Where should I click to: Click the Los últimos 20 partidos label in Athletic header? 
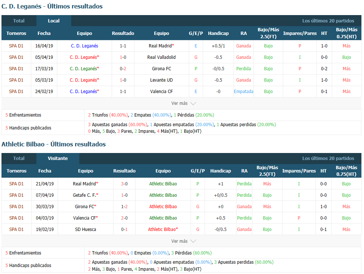[328, 158]
